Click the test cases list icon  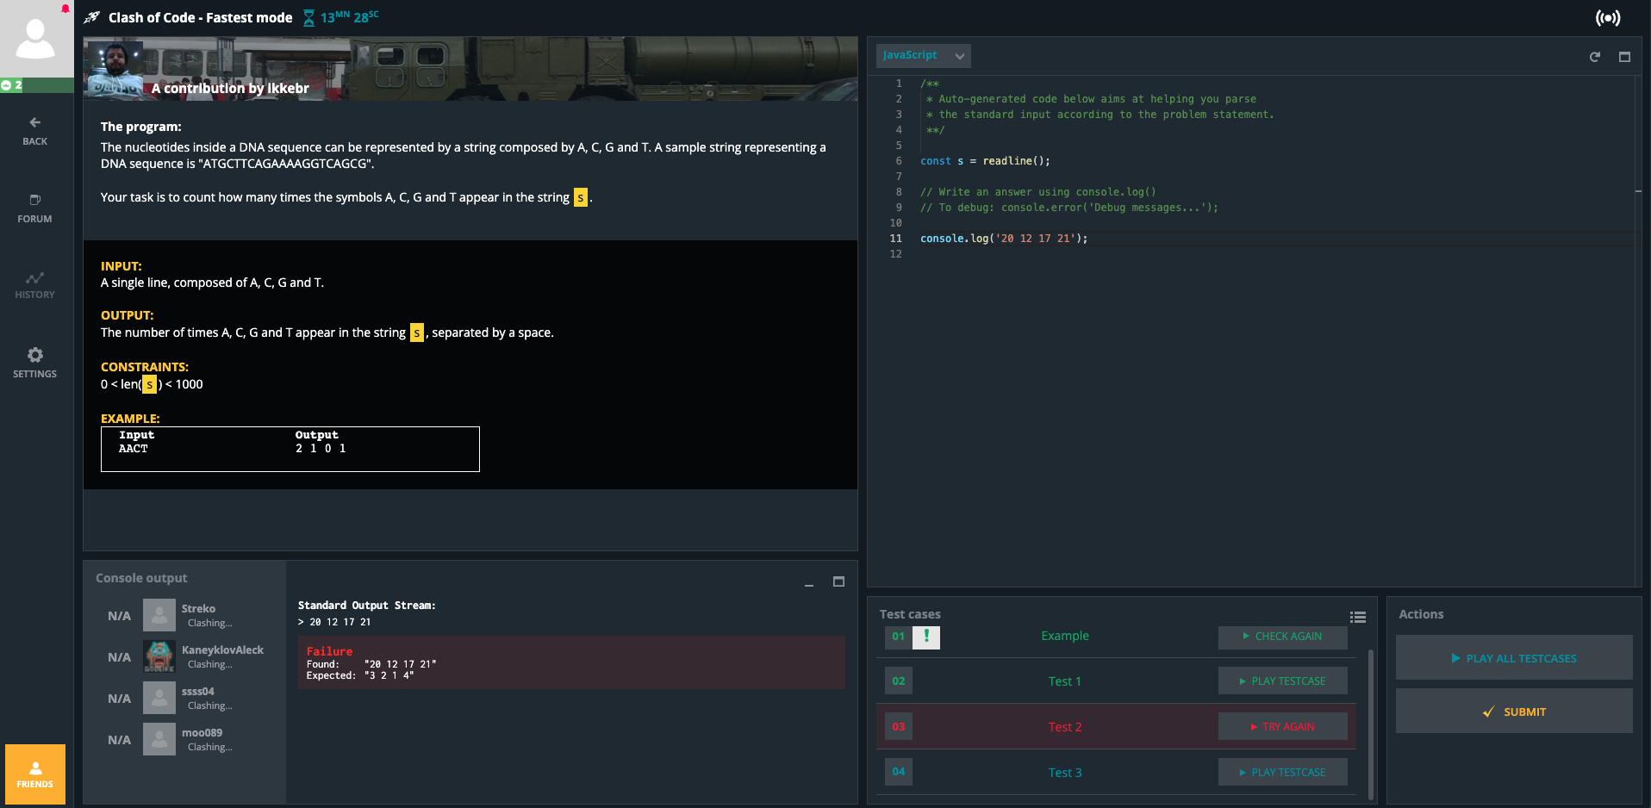tap(1358, 617)
